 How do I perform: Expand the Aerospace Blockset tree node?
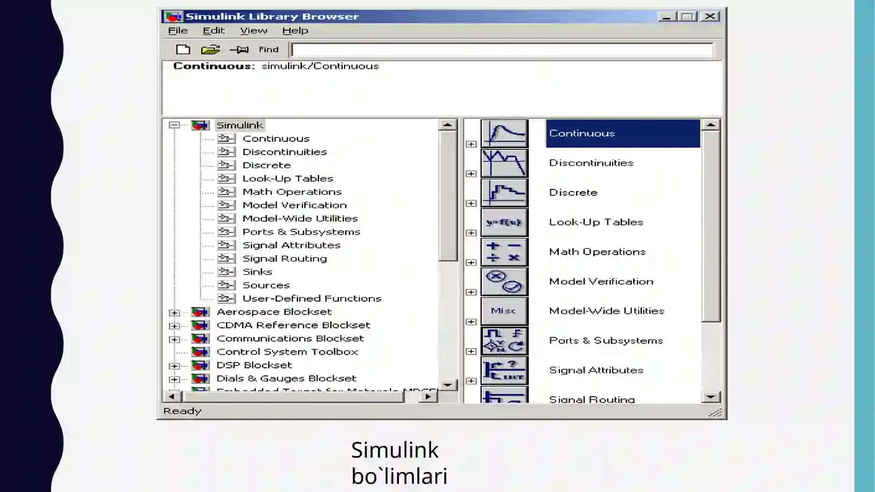(x=174, y=313)
